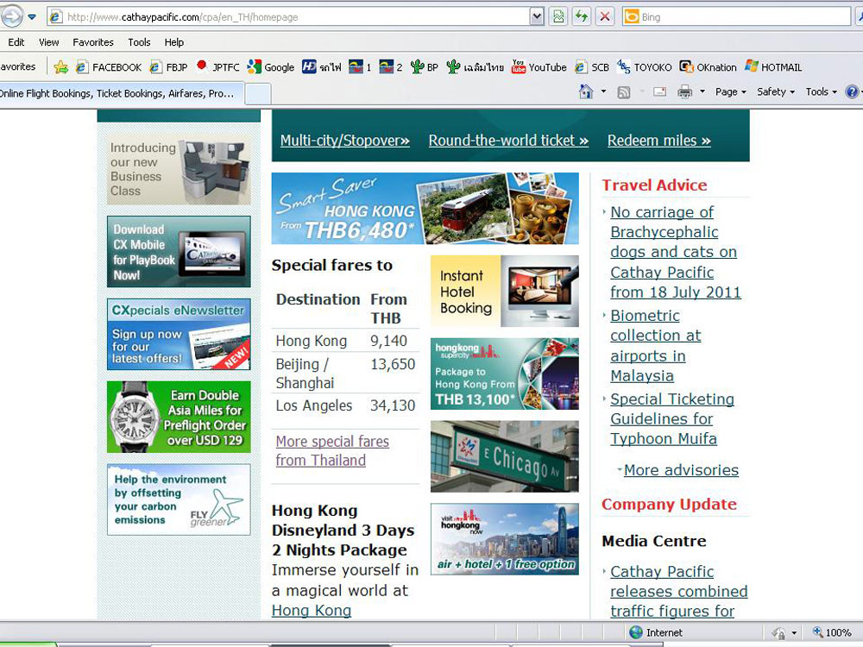Click the E Chicago Av street sign image
Image resolution: width=863 pixels, height=647 pixels.
click(505, 456)
